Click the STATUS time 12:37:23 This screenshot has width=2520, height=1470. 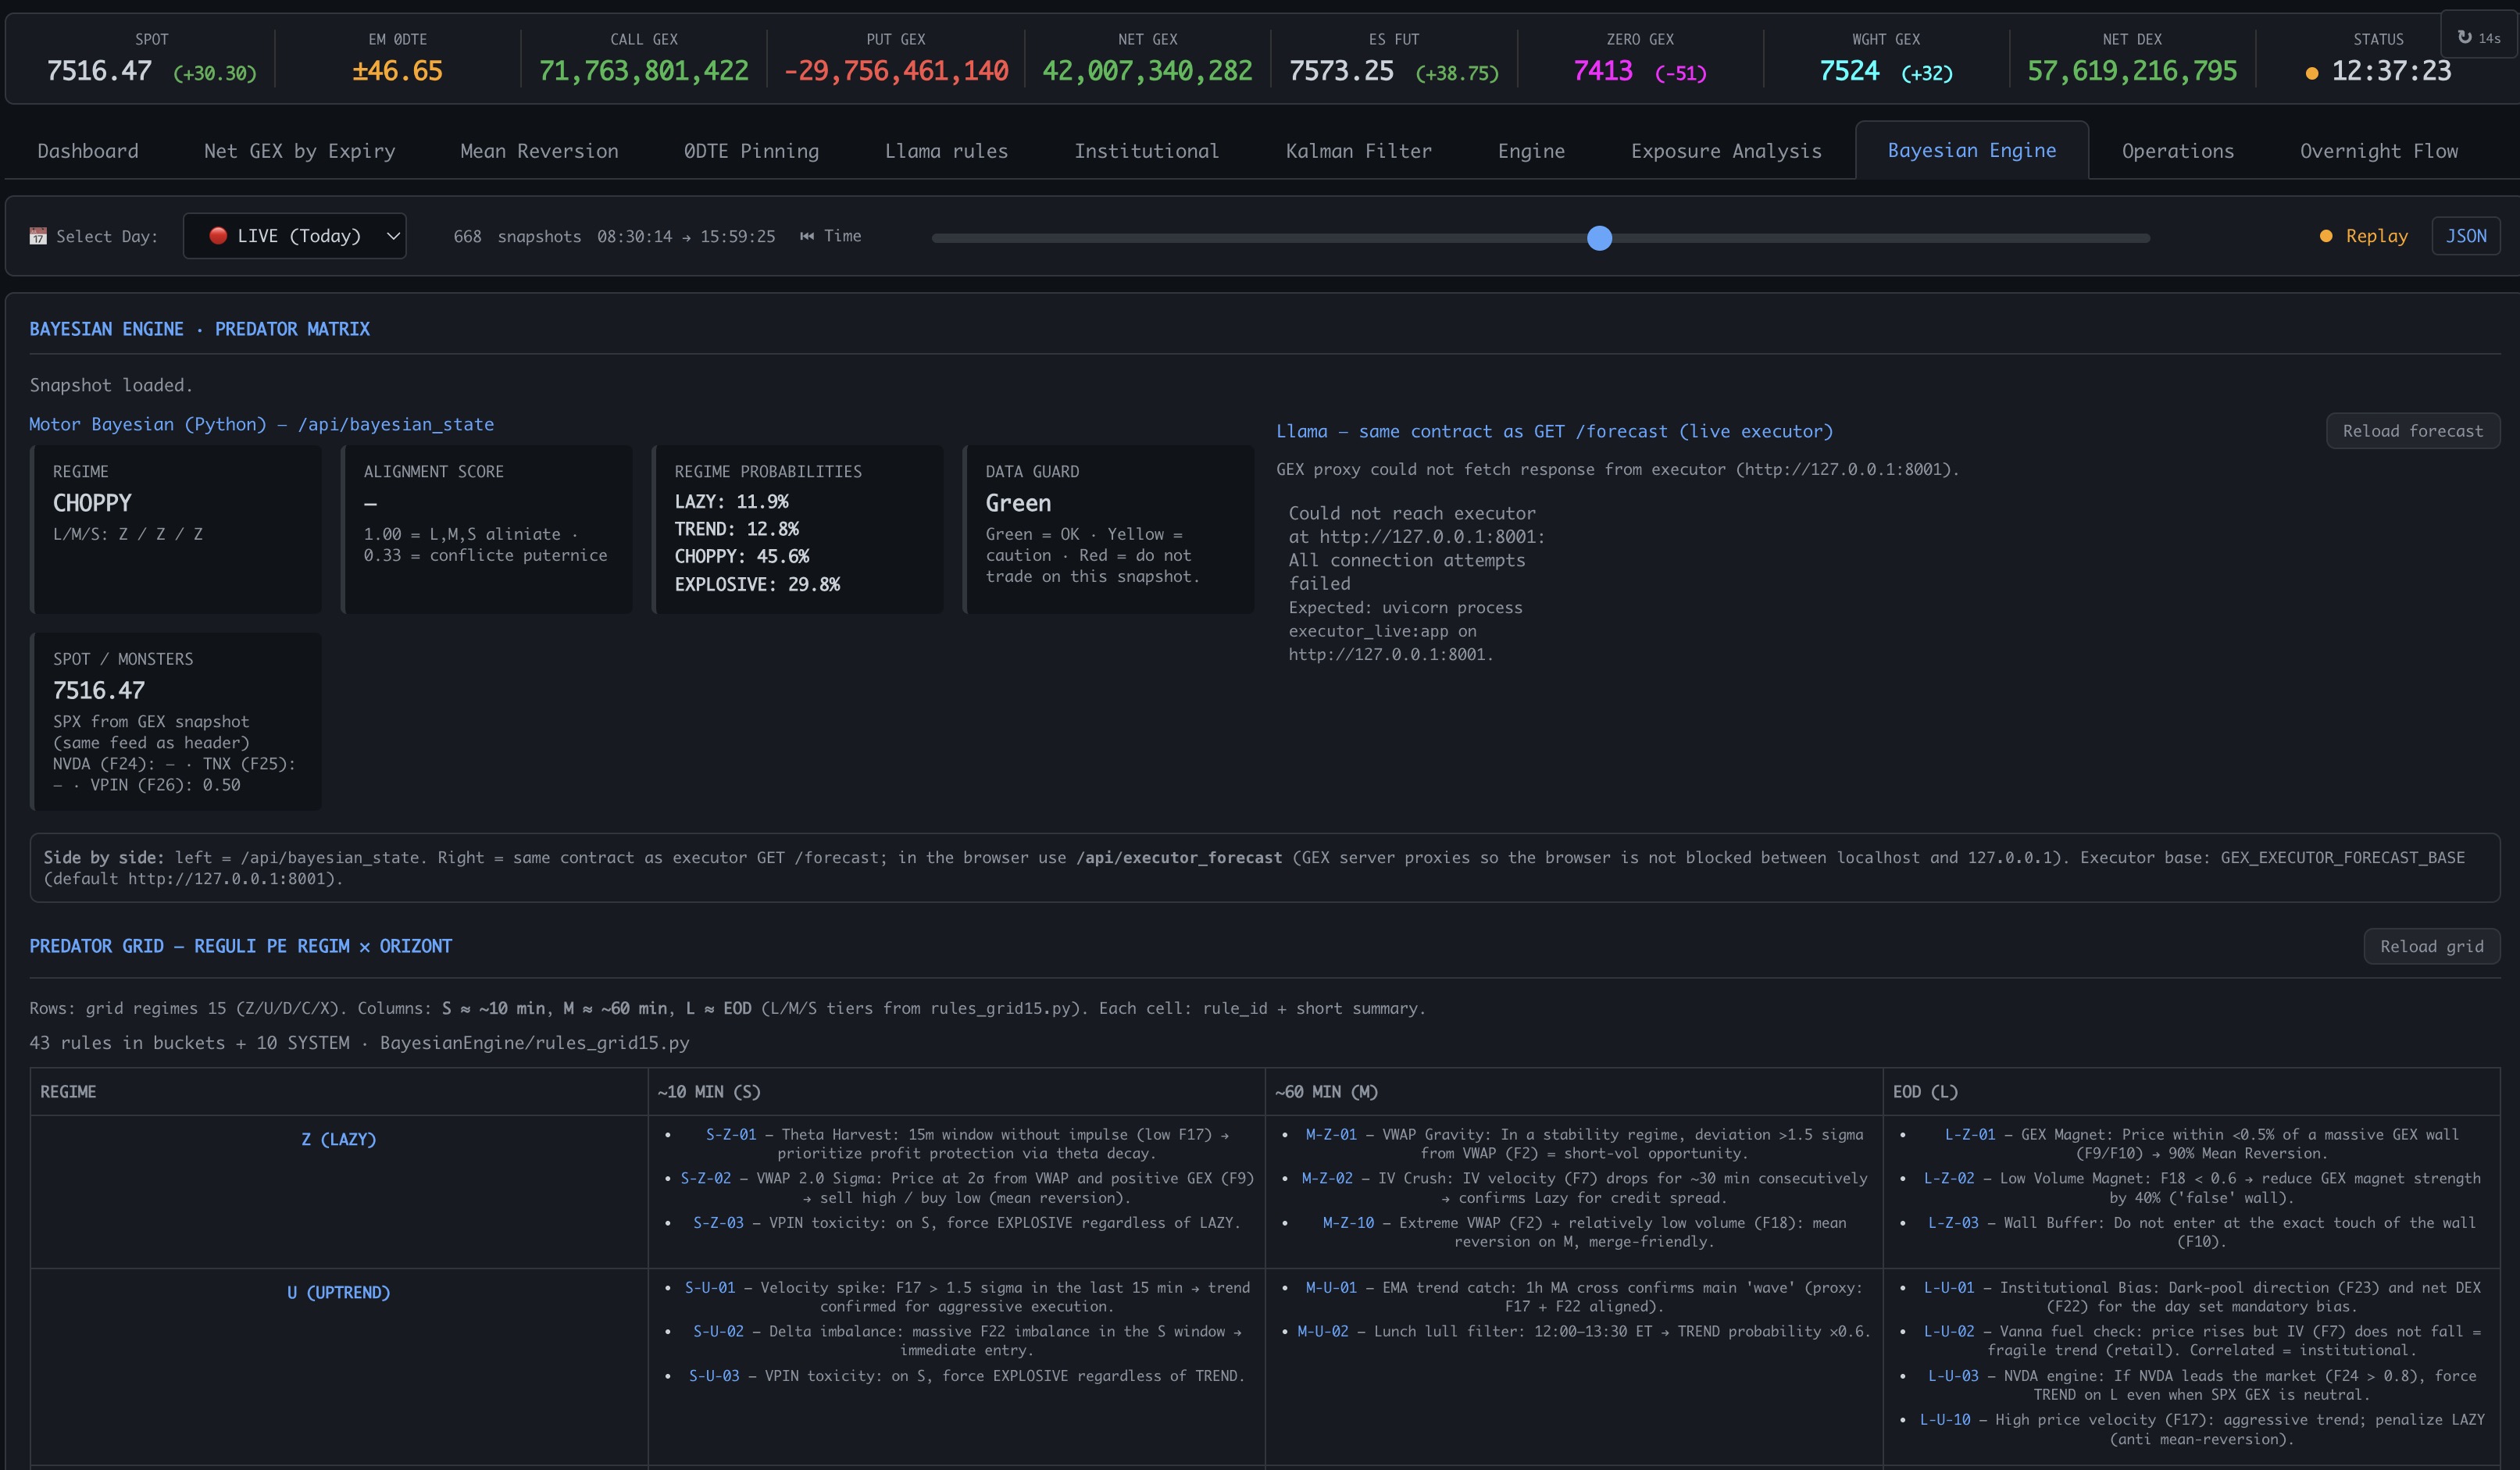[2391, 71]
